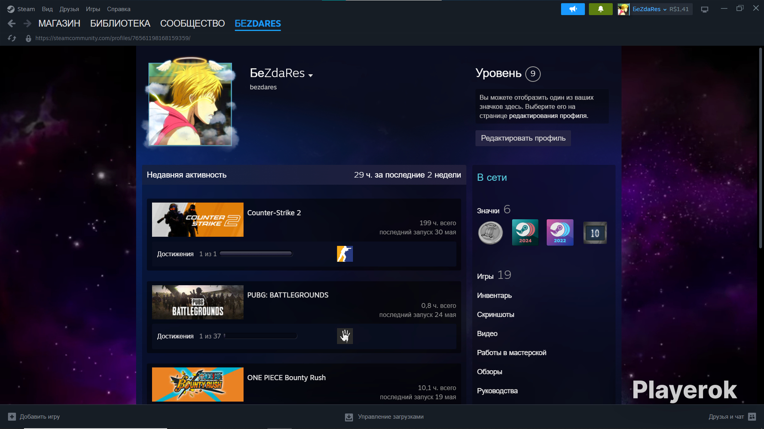Viewport: 764px width, 429px height.
Task: Click the Counter-Strike 2 game banner
Action: (x=198, y=220)
